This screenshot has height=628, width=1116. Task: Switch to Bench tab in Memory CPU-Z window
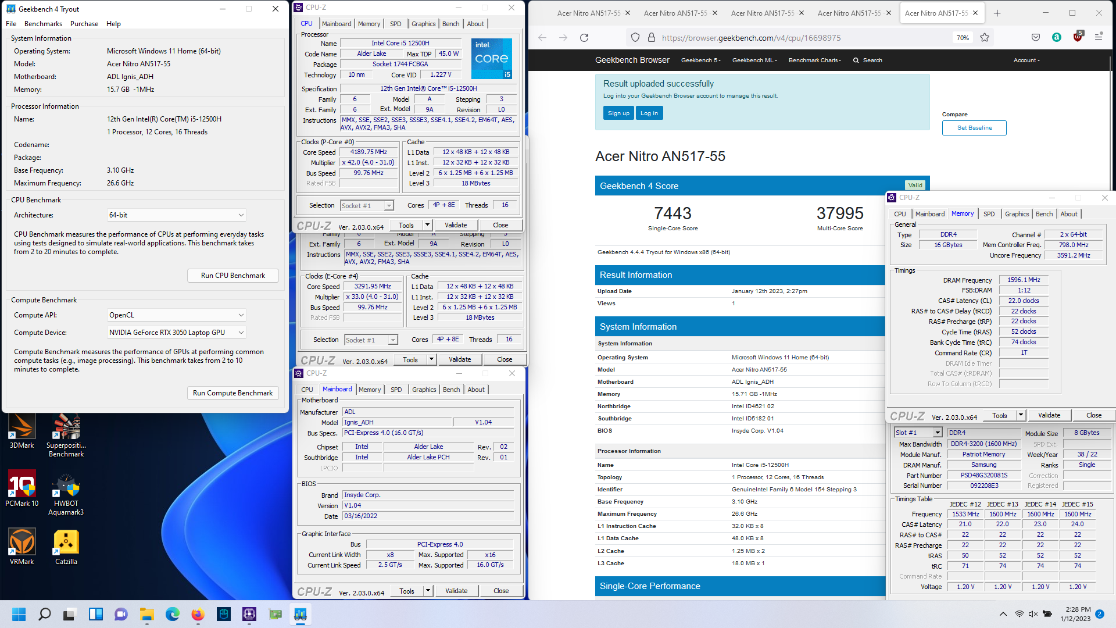pyautogui.click(x=1044, y=214)
